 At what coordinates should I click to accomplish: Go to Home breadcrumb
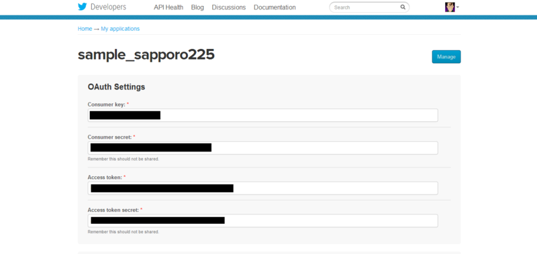tap(85, 29)
